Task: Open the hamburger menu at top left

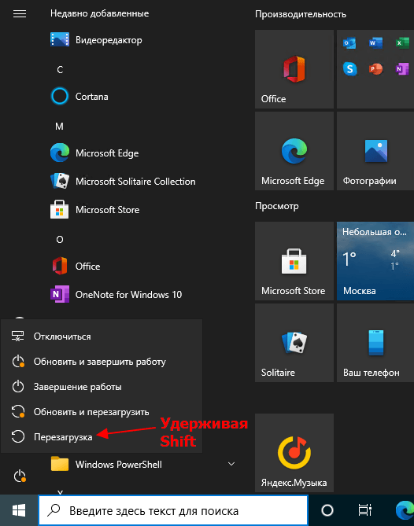Action: 20,13
